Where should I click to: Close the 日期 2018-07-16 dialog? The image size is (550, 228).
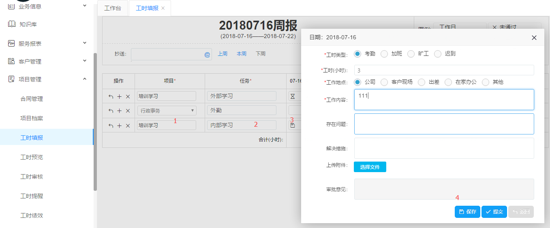pyautogui.click(x=534, y=38)
